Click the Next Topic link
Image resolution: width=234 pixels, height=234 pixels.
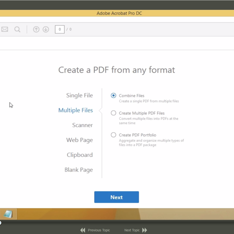pos(132,230)
